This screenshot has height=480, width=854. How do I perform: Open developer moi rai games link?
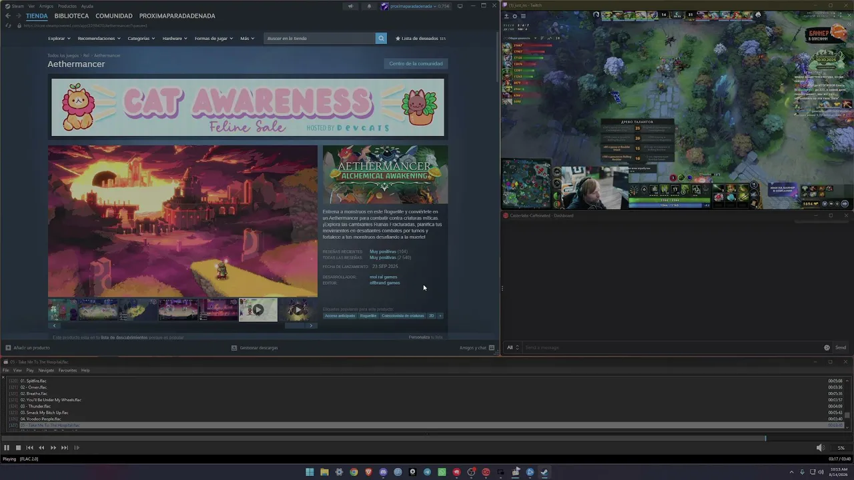pyautogui.click(x=384, y=277)
